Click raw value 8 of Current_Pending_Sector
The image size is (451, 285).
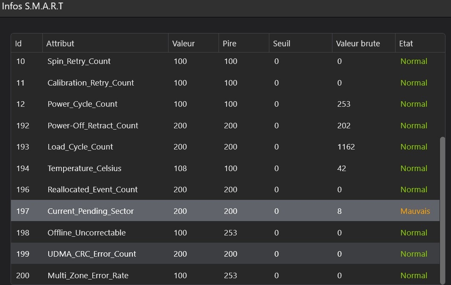339,211
